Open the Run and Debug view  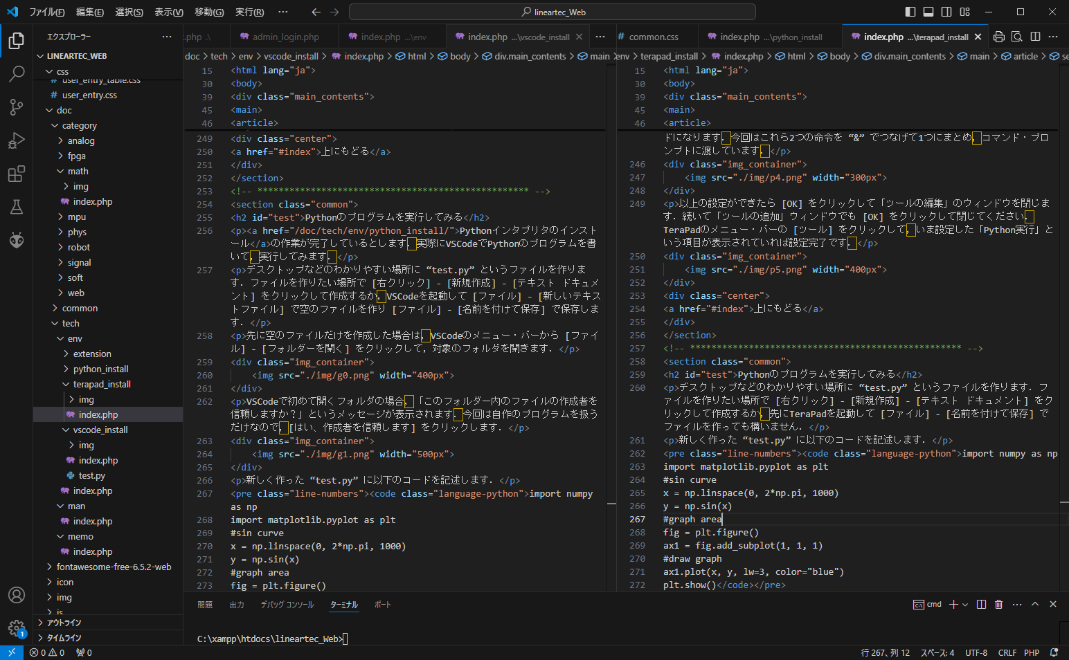click(17, 140)
